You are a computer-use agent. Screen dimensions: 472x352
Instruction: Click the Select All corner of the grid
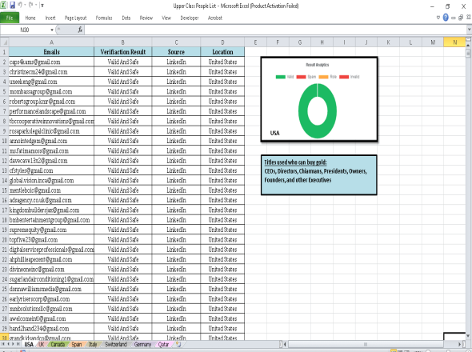(5, 42)
